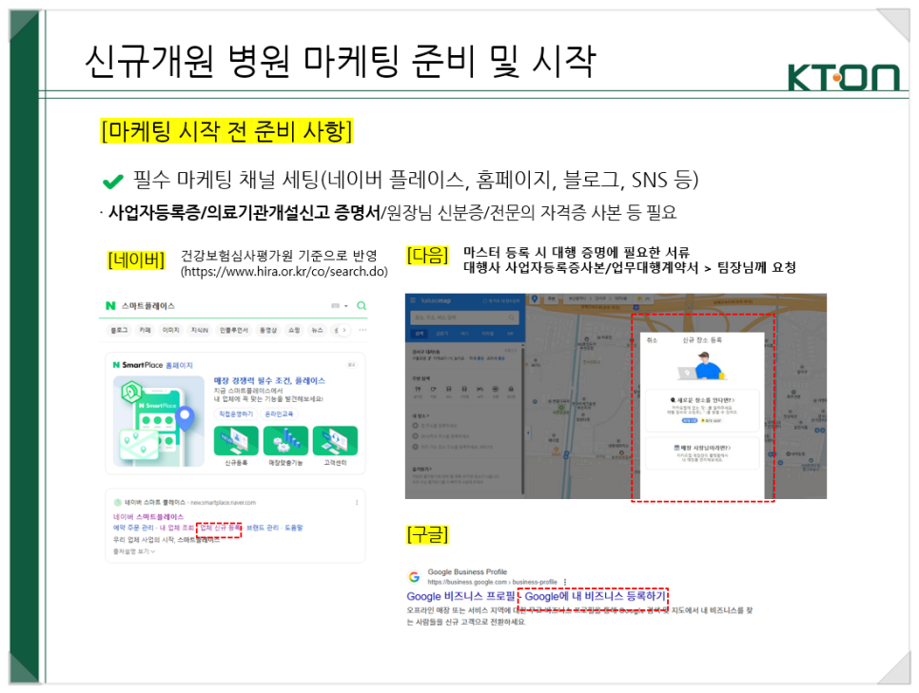Click the 매장맞춤기능 icon tile
This screenshot has height=693, width=919.
[285, 440]
